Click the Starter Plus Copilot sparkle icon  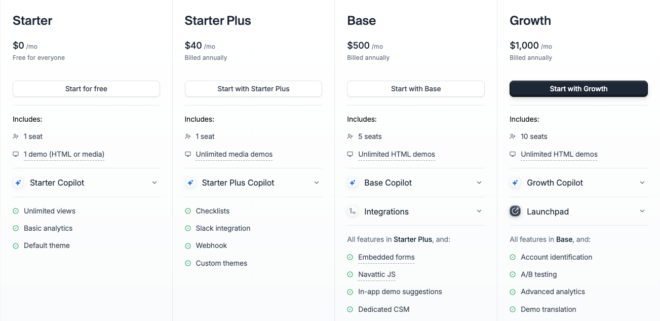(190, 183)
